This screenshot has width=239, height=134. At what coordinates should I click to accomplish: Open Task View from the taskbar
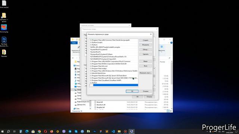point(15,131)
